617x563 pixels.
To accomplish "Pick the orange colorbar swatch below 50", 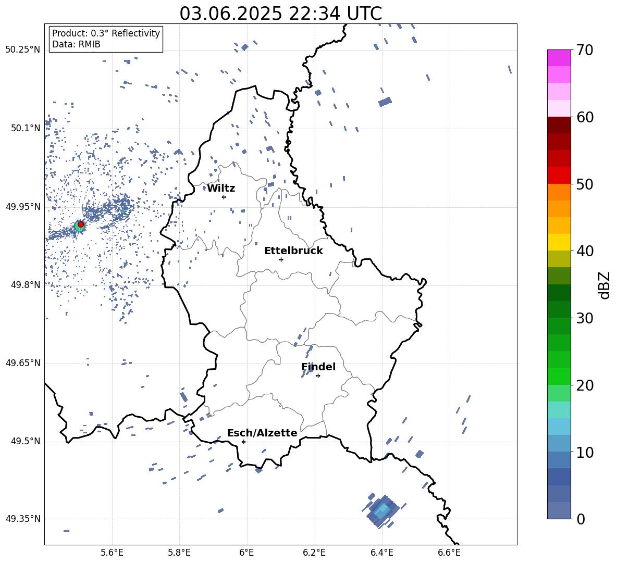I will pyautogui.click(x=559, y=192).
